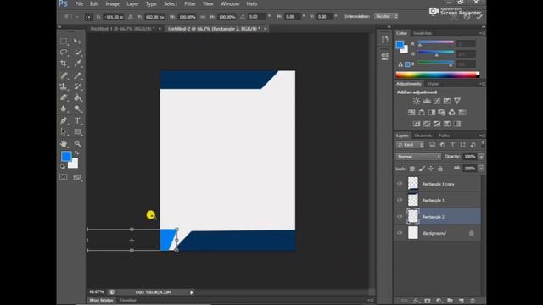The width and height of the screenshot is (543, 305).
Task: Select the Horizontal Type tool
Action: tap(77, 120)
